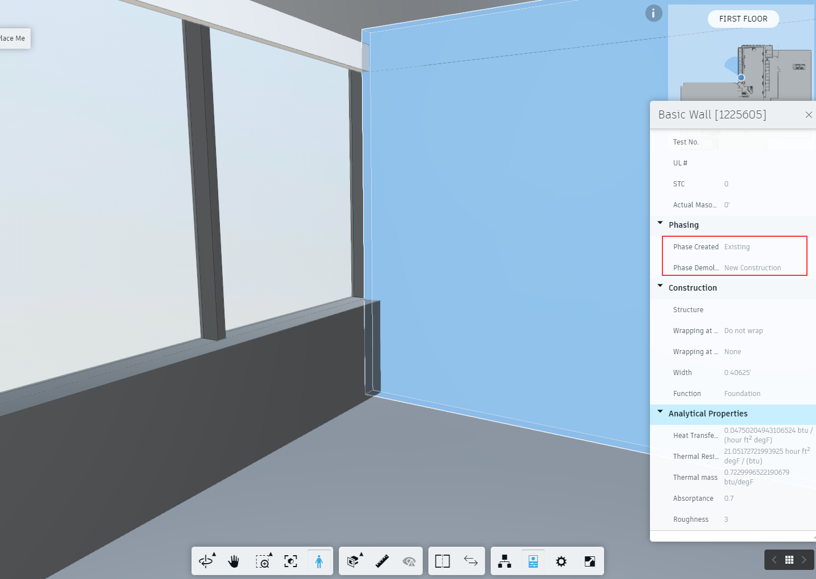The height and width of the screenshot is (579, 816).
Task: Click the Fit to view icon
Action: pos(291,561)
